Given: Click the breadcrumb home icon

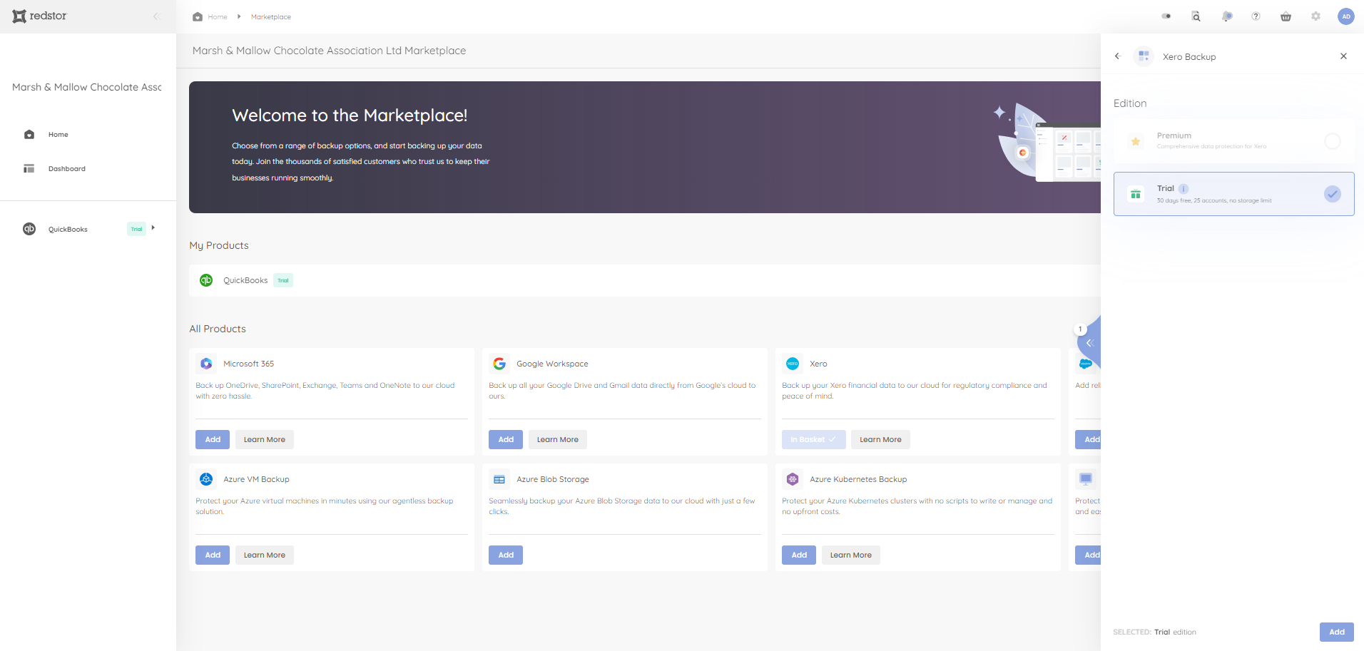Looking at the screenshot, I should [x=198, y=16].
